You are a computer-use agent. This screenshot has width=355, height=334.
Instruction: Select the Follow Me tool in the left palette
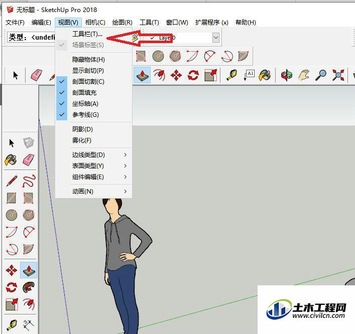[29, 287]
